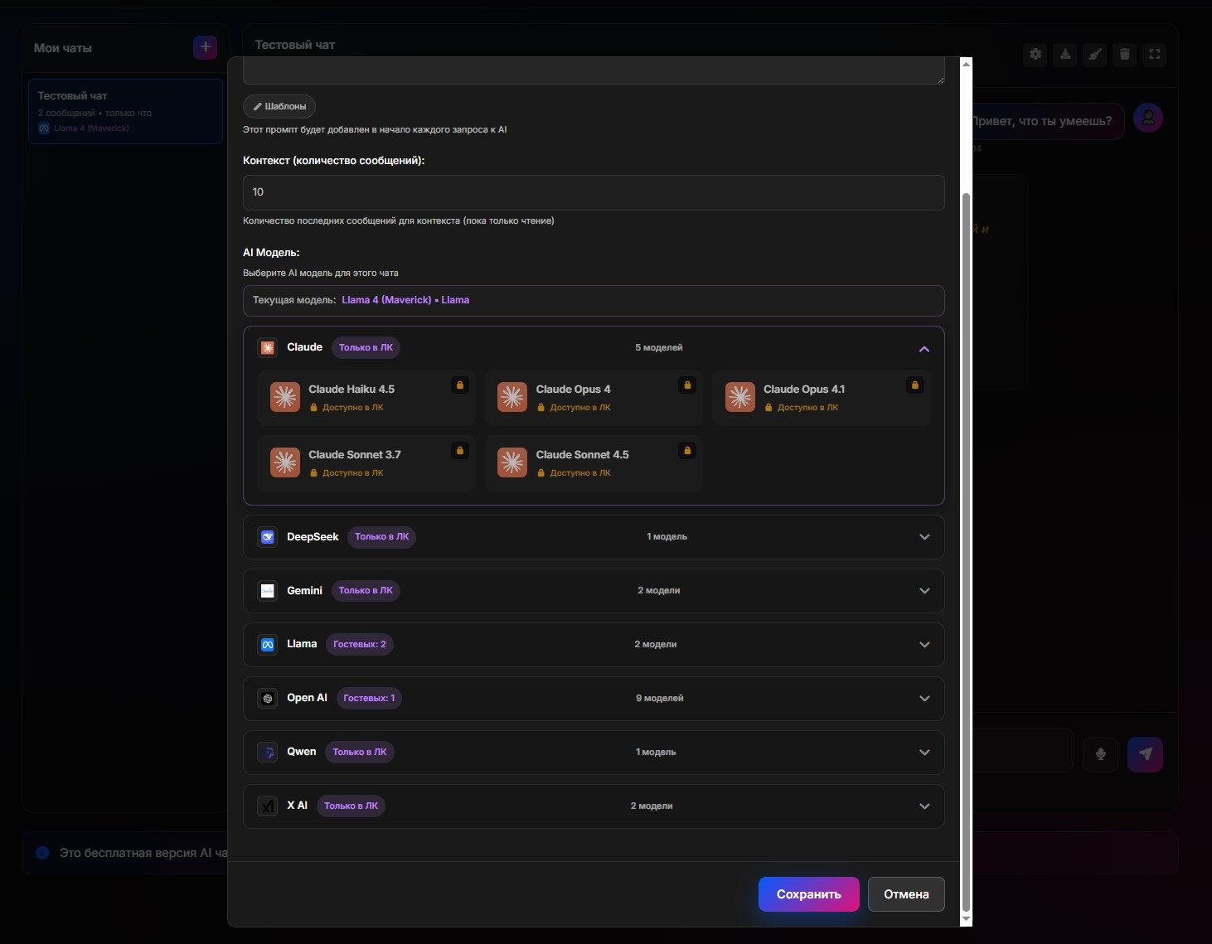Click the new chat plus icon
Viewport: 1212px width, 944px height.
pyautogui.click(x=205, y=47)
